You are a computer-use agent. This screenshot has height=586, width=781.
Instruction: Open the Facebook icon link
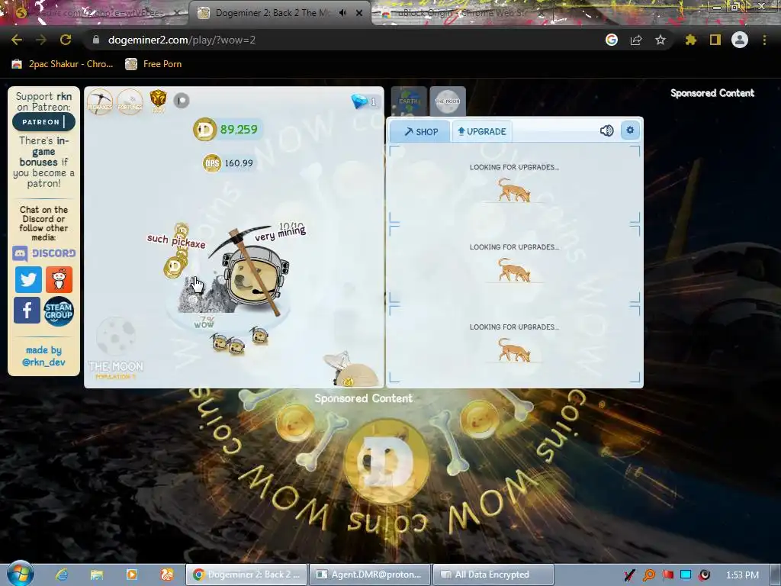pos(27,310)
